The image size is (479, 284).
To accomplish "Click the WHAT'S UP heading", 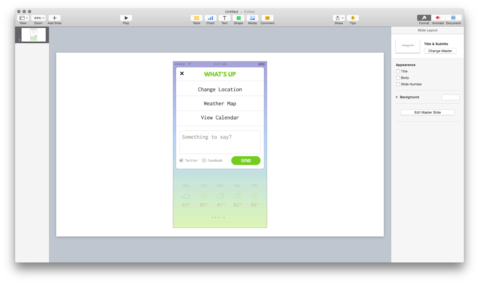I will pos(220,74).
